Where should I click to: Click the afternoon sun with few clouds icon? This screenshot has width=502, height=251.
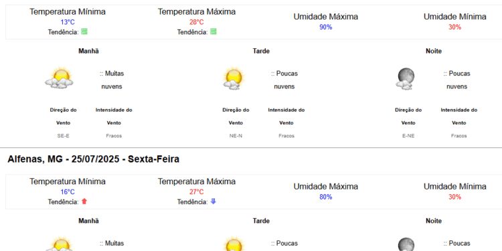(233, 78)
